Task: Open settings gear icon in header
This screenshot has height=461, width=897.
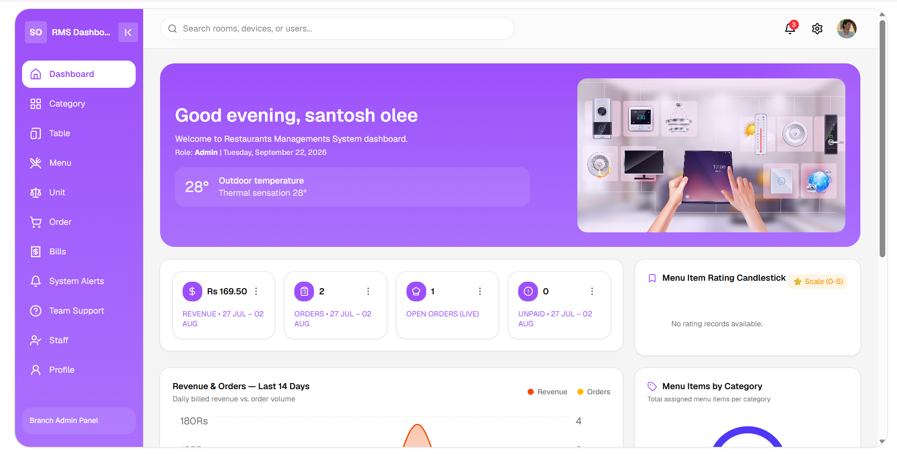Action: 817,29
